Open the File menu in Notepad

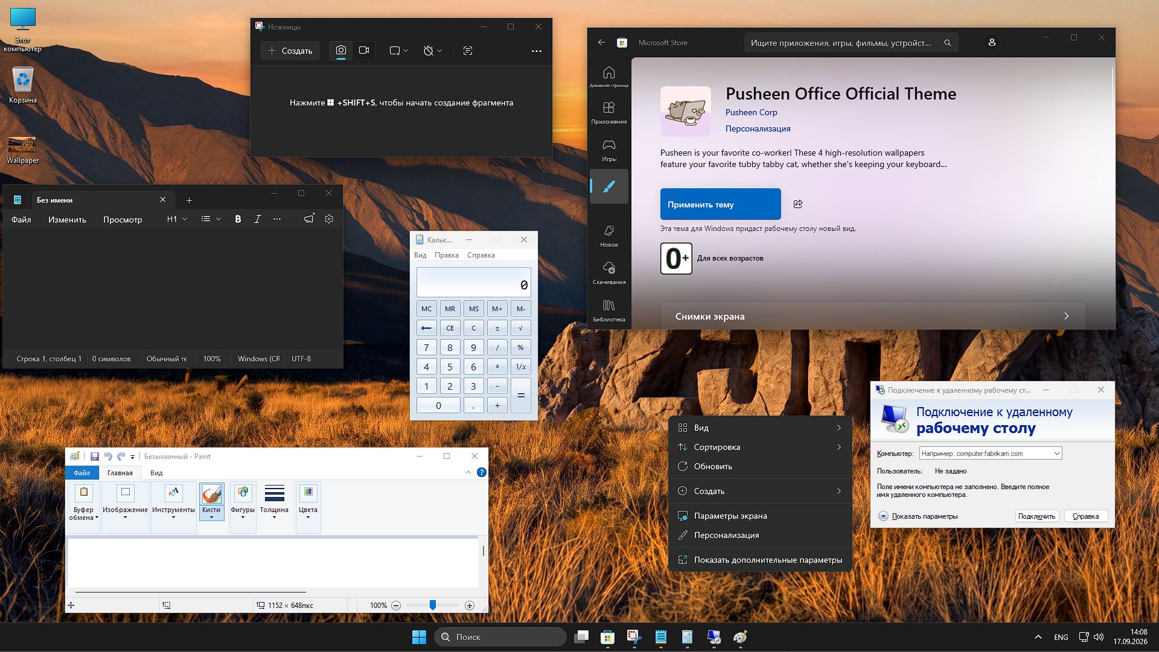(21, 220)
